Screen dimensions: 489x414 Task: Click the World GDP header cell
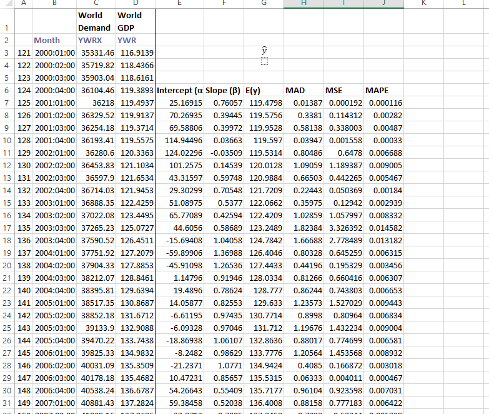click(x=136, y=21)
